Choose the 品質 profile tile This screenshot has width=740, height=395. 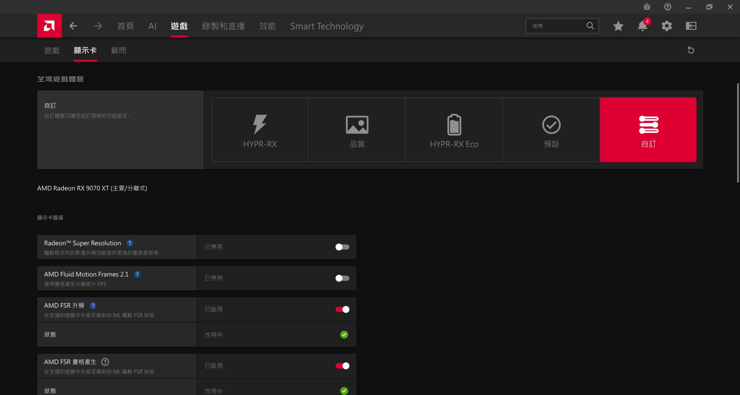(x=357, y=129)
